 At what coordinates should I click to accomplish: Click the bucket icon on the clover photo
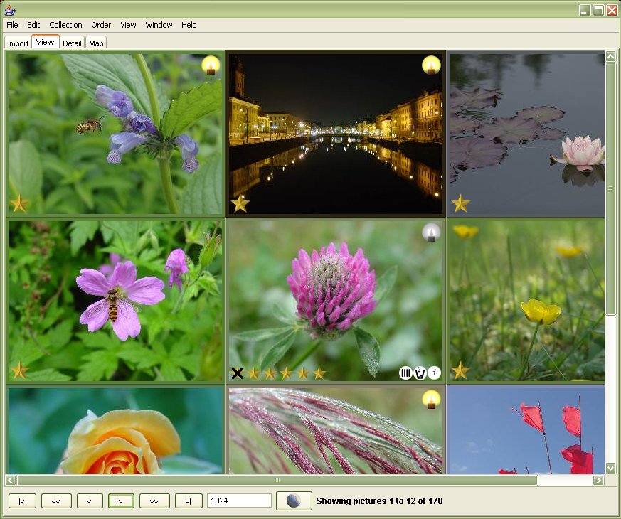coord(420,373)
